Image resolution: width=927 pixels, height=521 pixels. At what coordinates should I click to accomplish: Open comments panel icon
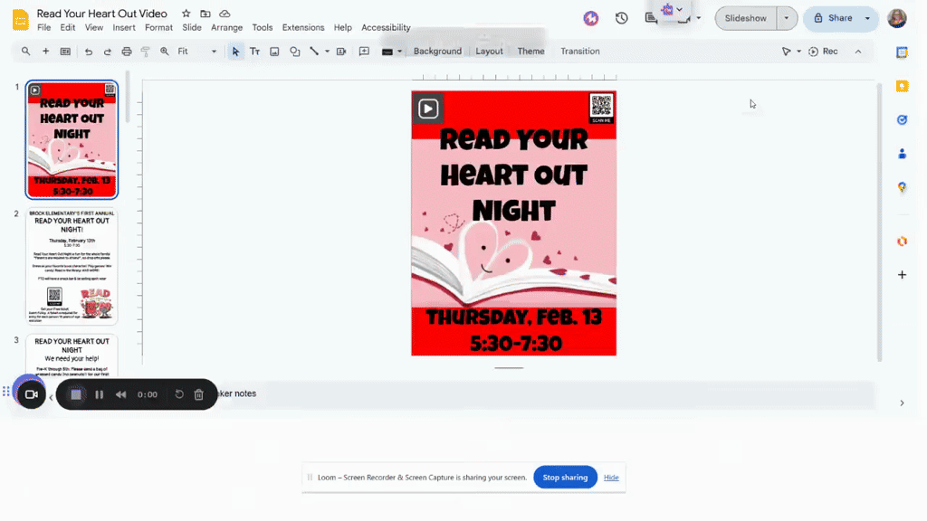tap(651, 18)
